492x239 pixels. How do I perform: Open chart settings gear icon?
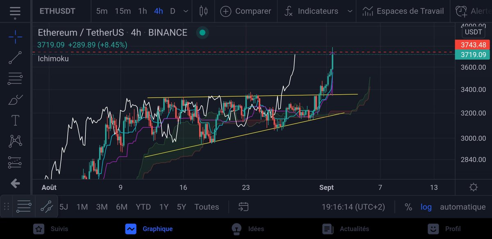coord(473,187)
